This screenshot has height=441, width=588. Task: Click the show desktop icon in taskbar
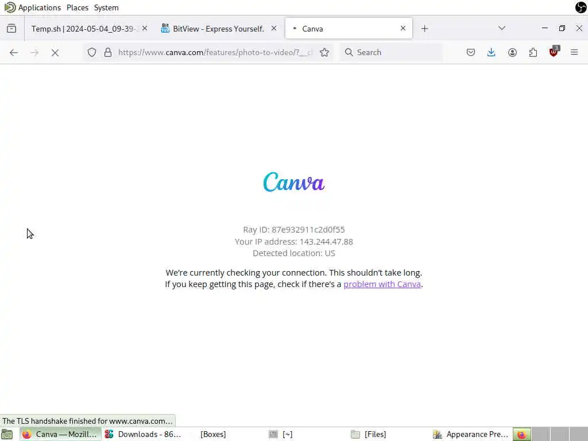[7, 434]
